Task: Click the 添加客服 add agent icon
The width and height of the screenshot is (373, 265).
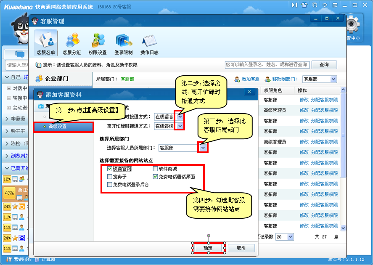Action: pyautogui.click(x=238, y=79)
